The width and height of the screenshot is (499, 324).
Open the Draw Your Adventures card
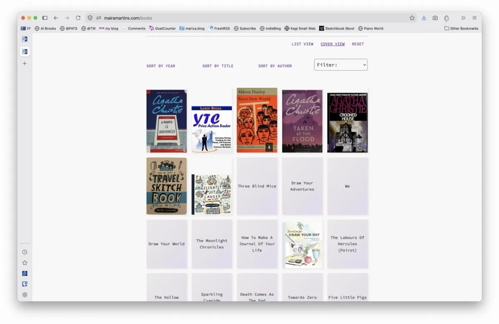302,186
